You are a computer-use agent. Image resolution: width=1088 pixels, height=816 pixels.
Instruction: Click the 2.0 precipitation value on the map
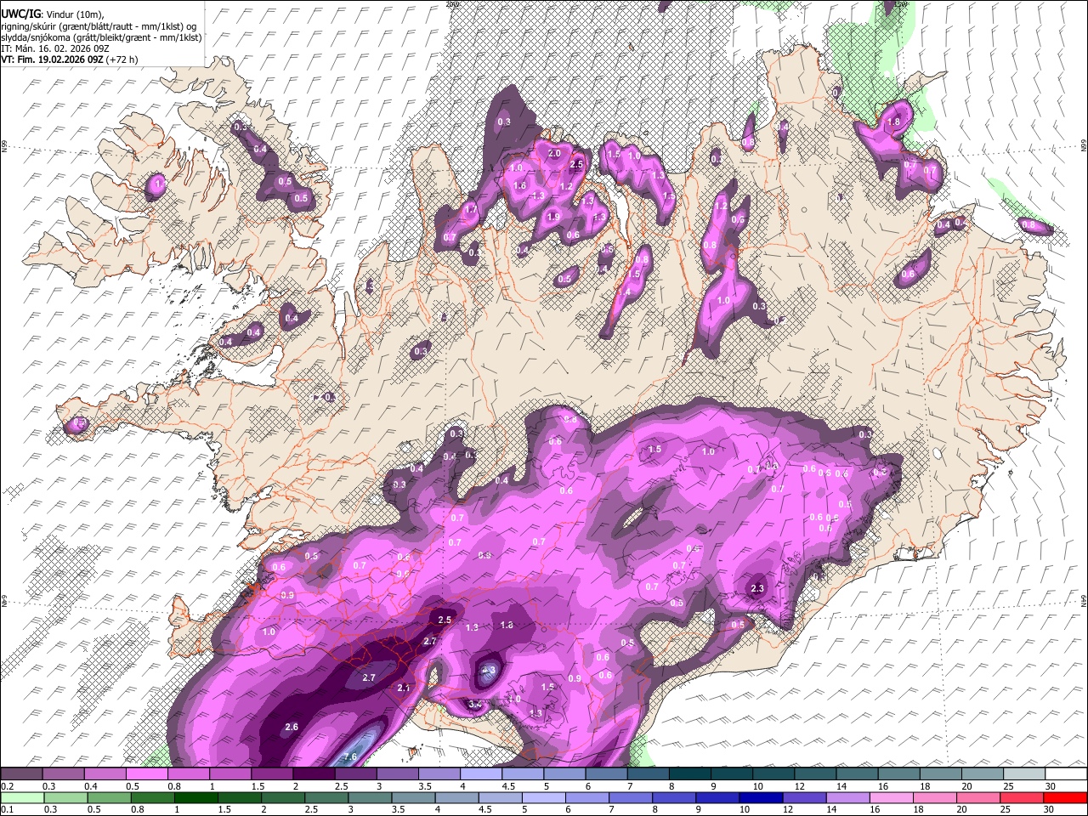tap(554, 154)
